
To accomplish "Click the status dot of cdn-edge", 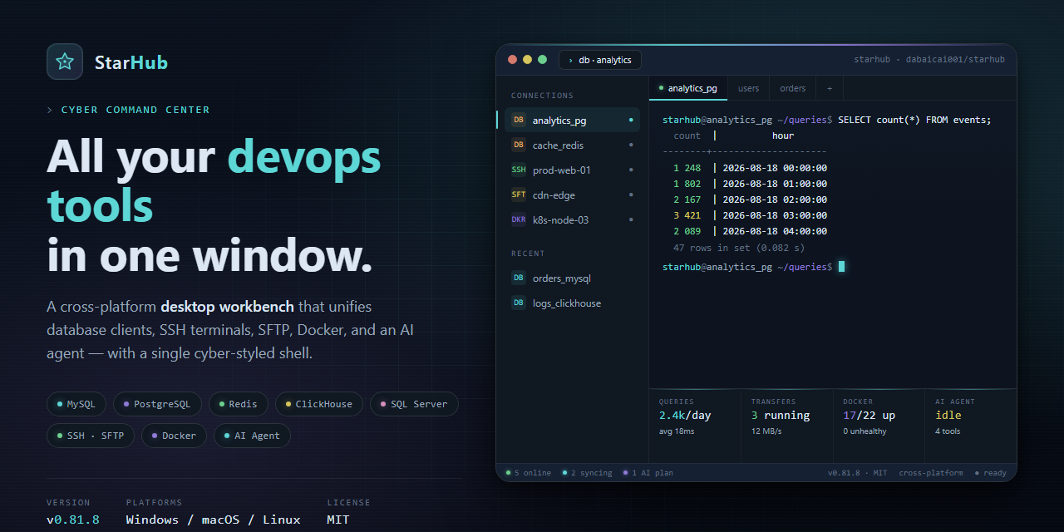I will coord(631,195).
